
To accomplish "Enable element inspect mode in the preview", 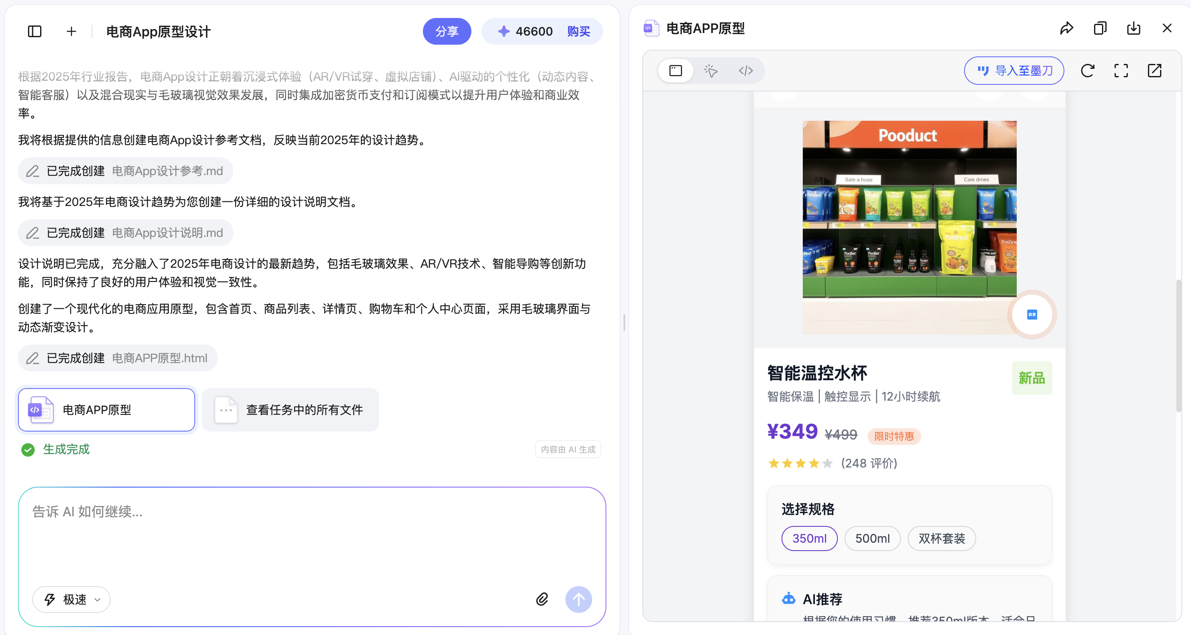I will (x=710, y=71).
